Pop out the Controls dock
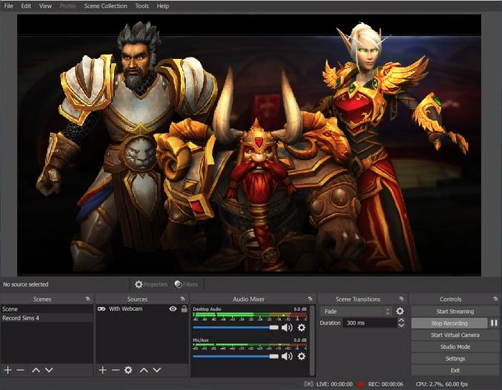The height and width of the screenshot is (390, 502). pyautogui.click(x=496, y=299)
